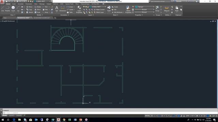Click the Model layout tab
The height and width of the screenshot is (122, 218).
coord(4,115)
